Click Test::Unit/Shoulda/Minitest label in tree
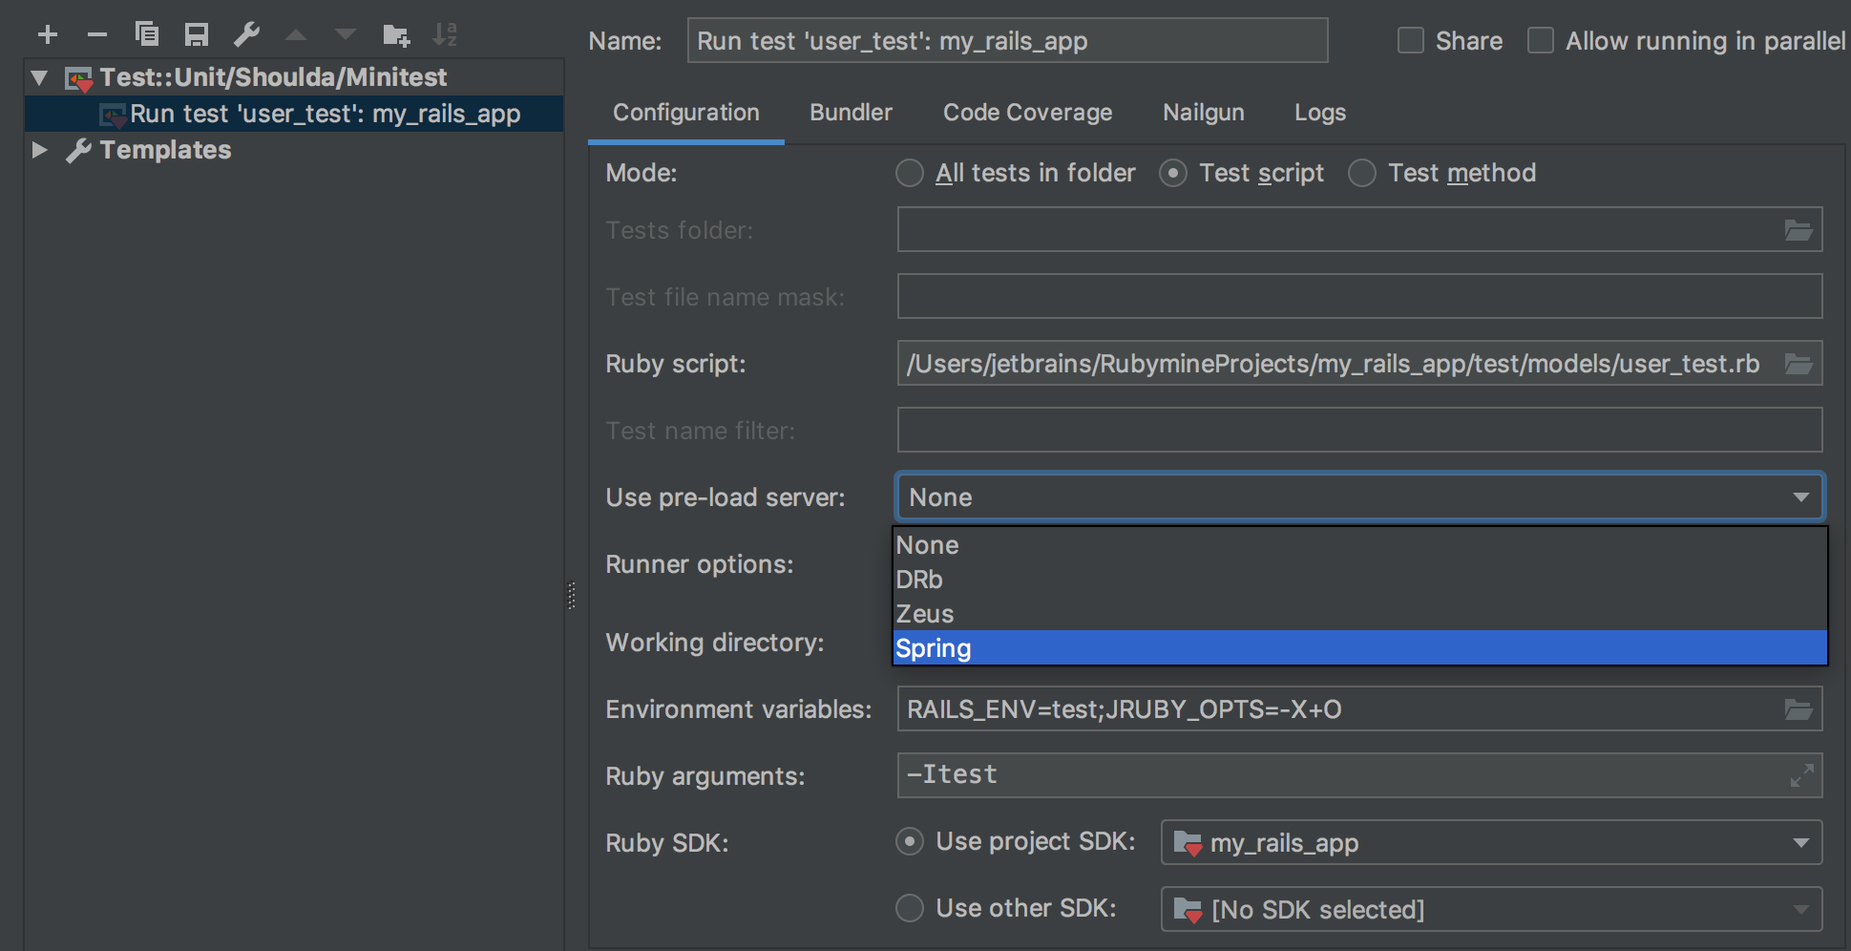The image size is (1851, 951). [x=273, y=77]
